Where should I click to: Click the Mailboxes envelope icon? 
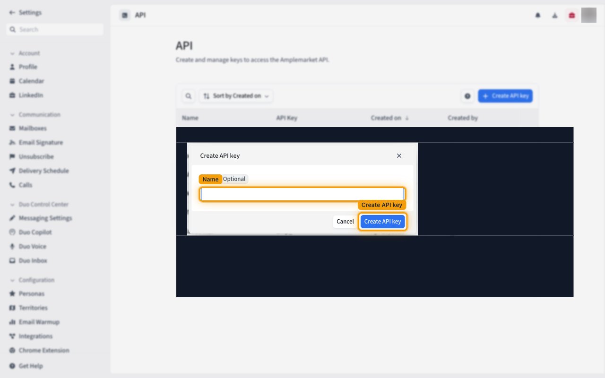point(13,129)
